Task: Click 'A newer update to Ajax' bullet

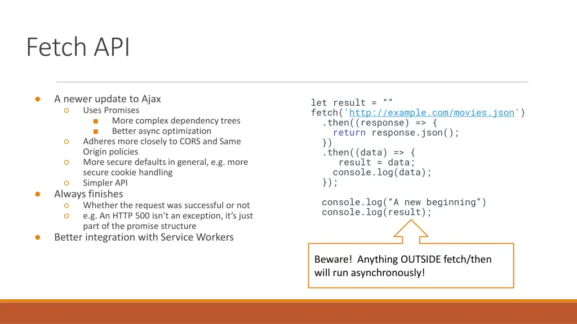Action: point(108,99)
